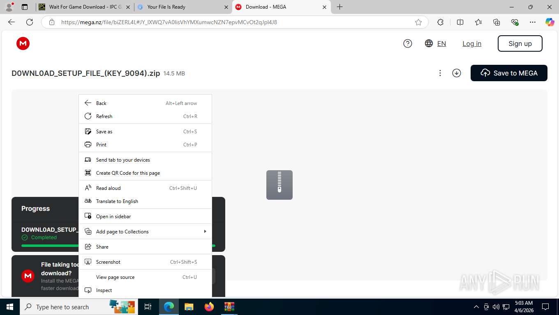Choose View page source entry
The image size is (559, 315).
(145, 277)
